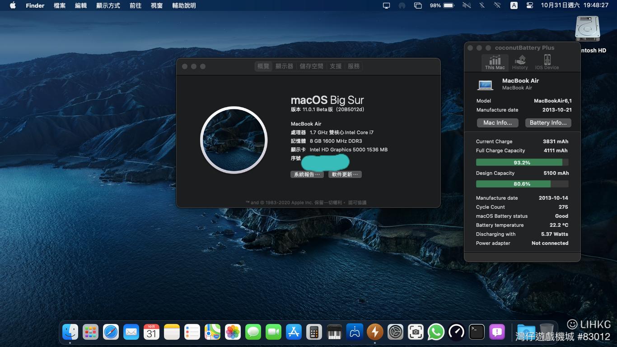Click the Big Sur circular image
617x347 pixels.
click(x=234, y=140)
